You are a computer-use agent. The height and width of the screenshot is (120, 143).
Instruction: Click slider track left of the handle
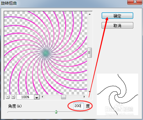[x=31, y=112]
